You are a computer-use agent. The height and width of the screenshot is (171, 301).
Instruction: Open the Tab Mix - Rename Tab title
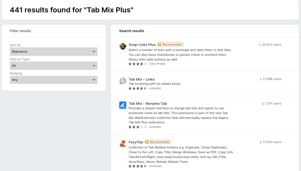pyautogui.click(x=148, y=104)
